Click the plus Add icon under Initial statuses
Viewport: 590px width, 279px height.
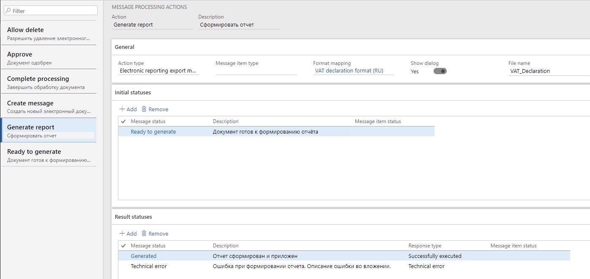[123, 109]
